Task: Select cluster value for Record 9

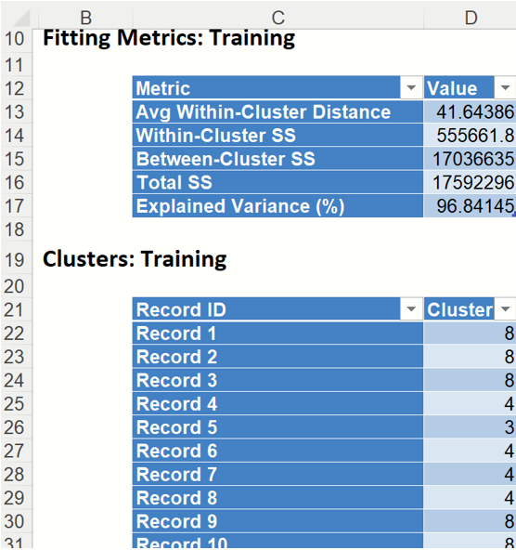Action: point(470,521)
